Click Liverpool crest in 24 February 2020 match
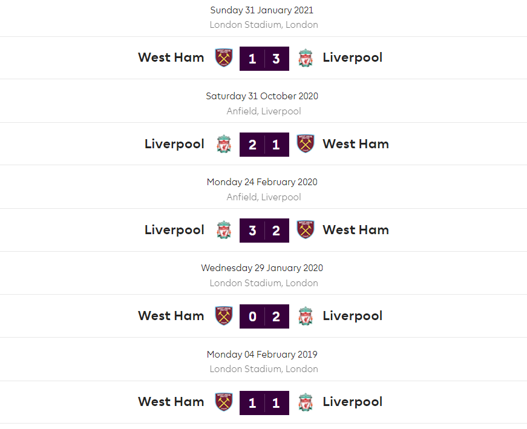 click(224, 230)
